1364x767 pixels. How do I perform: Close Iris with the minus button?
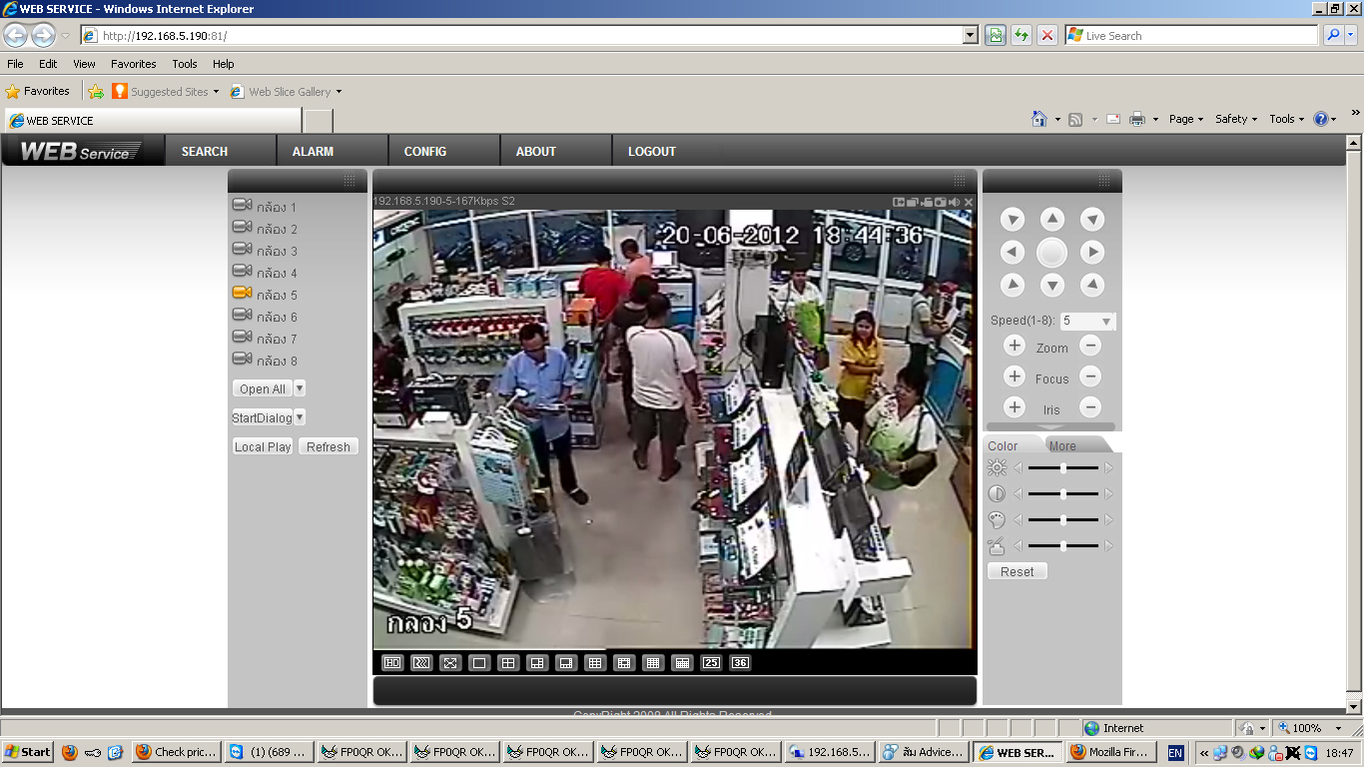[1090, 408]
